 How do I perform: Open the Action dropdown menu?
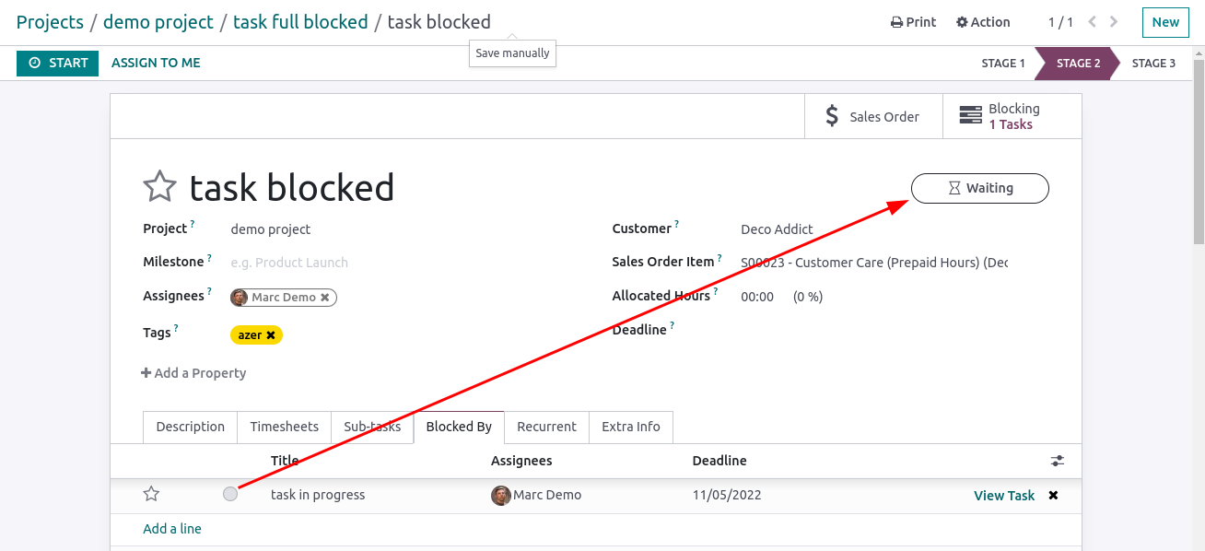(x=983, y=22)
